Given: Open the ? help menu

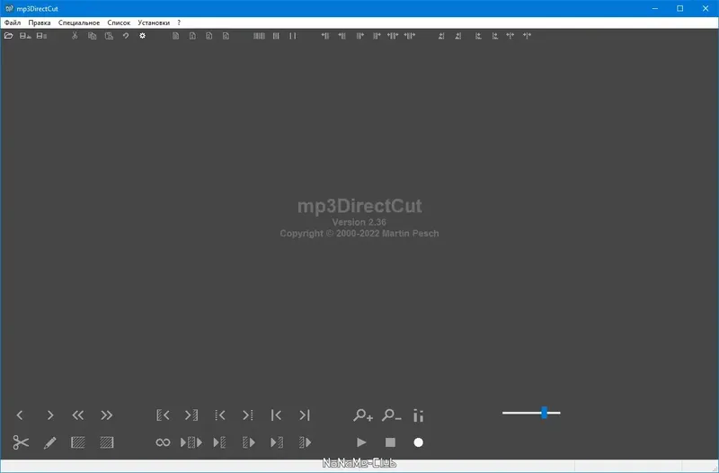Looking at the screenshot, I should 179,22.
